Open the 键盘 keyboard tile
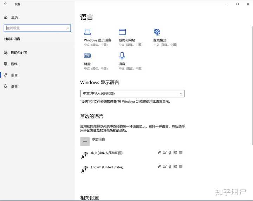Image resolution: width=253 pixels, height=201 pixels. (96, 61)
